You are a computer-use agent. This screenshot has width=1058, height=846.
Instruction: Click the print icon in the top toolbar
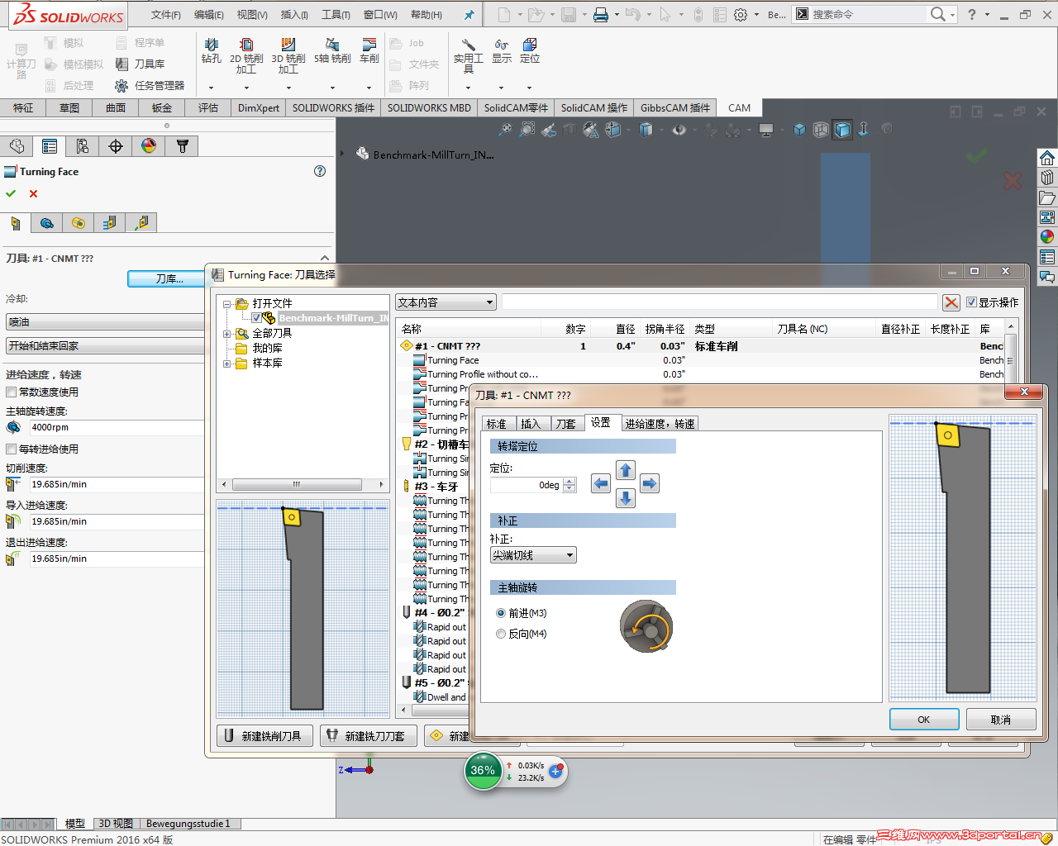tap(601, 15)
